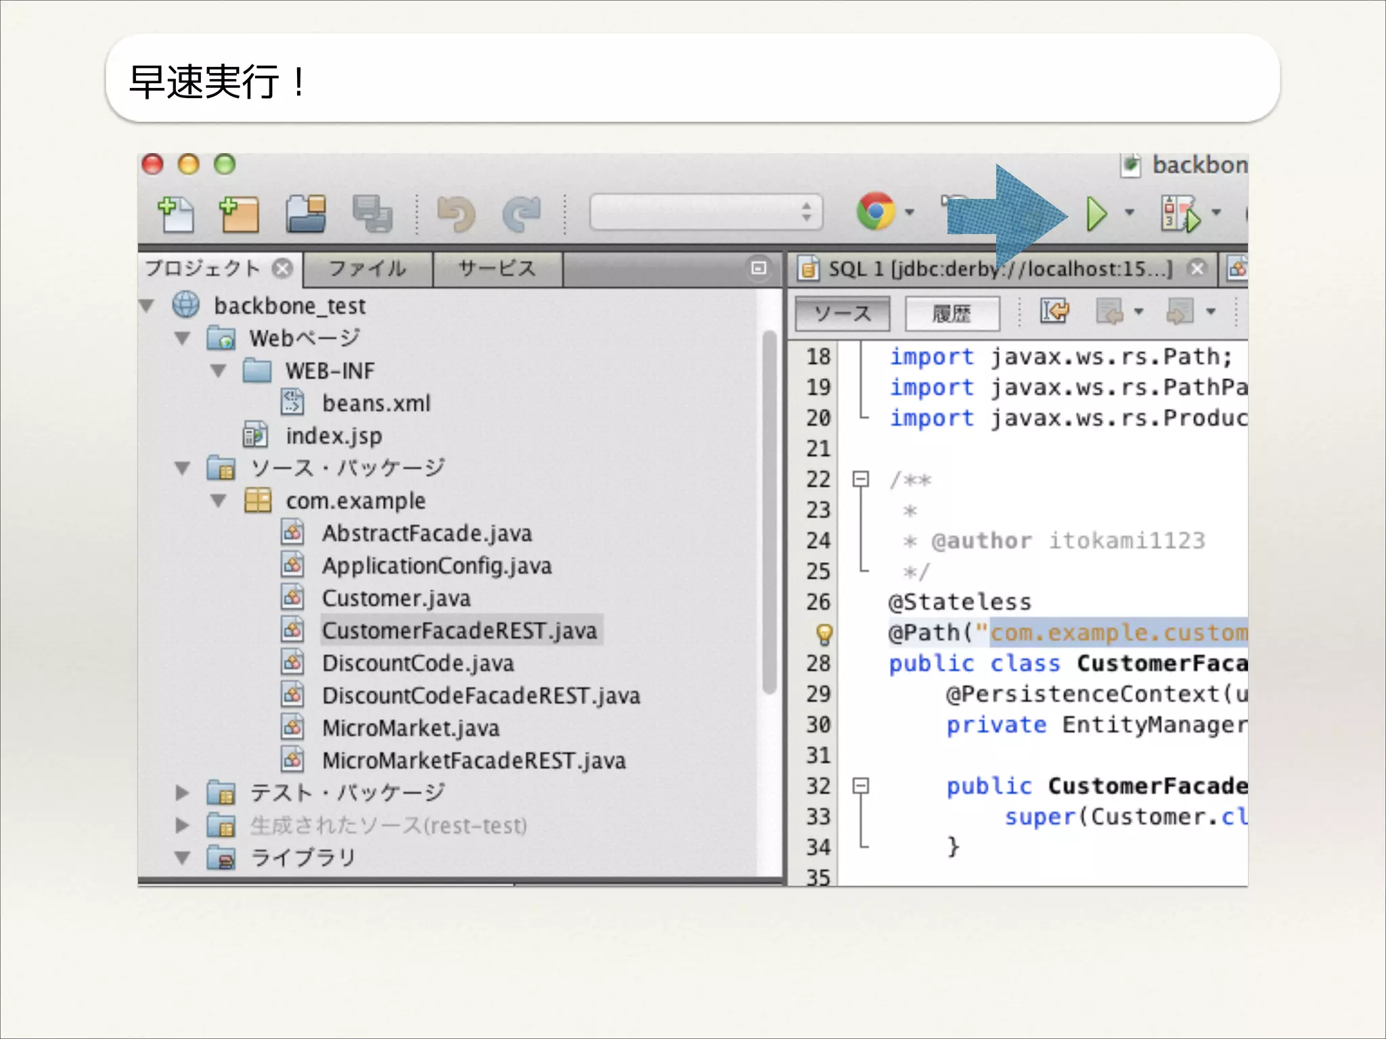Click the Redo arrow icon
The image size is (1386, 1039).
[x=522, y=214]
